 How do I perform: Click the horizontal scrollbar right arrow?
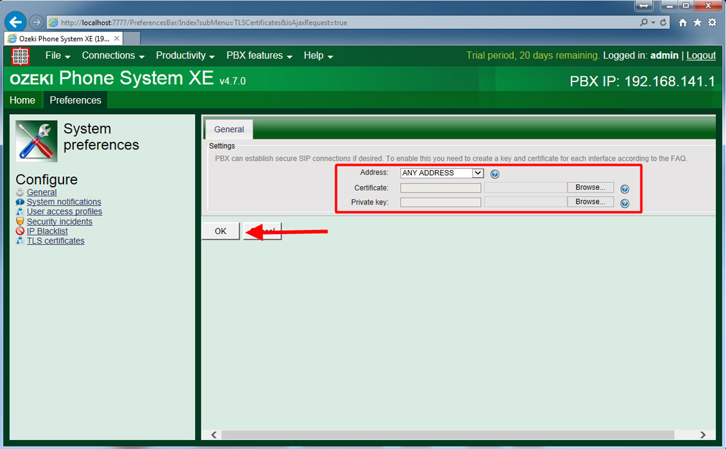coord(703,435)
